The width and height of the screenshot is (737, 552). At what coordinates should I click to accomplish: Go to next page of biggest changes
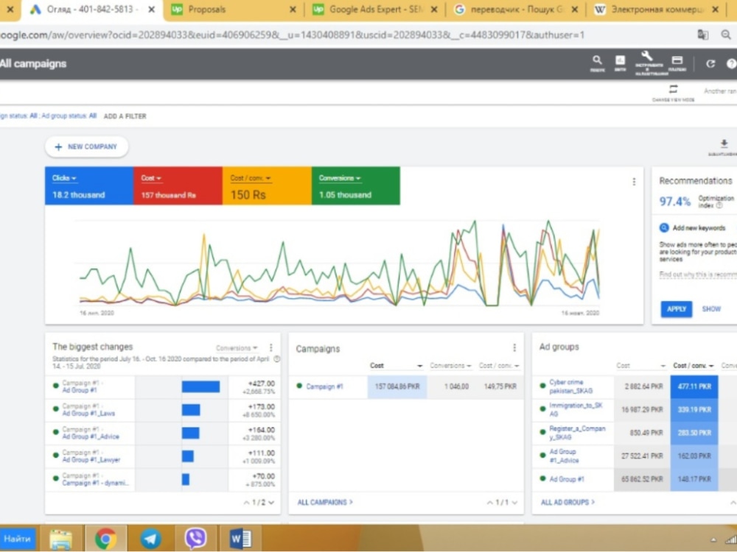pos(271,503)
